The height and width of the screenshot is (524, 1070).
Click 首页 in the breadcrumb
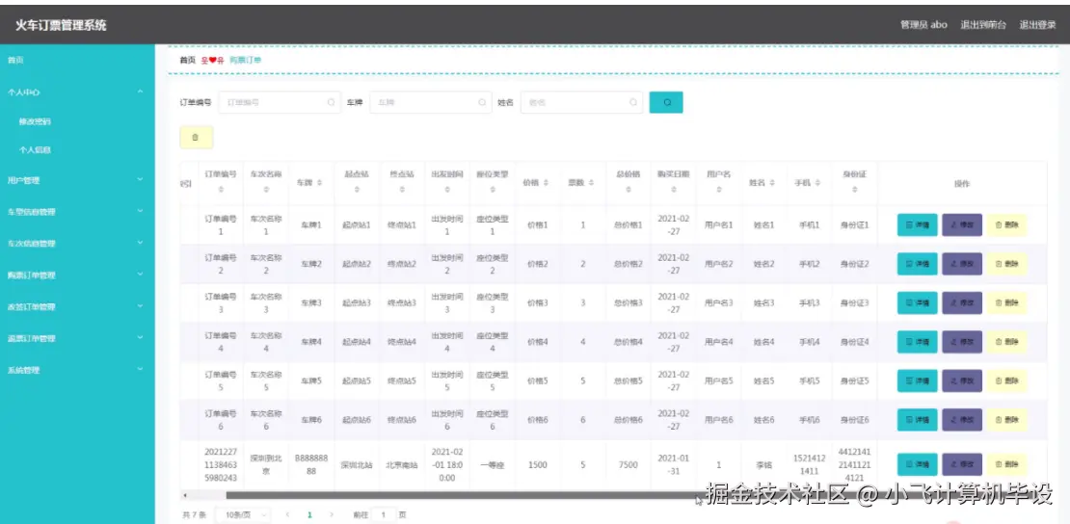(187, 60)
